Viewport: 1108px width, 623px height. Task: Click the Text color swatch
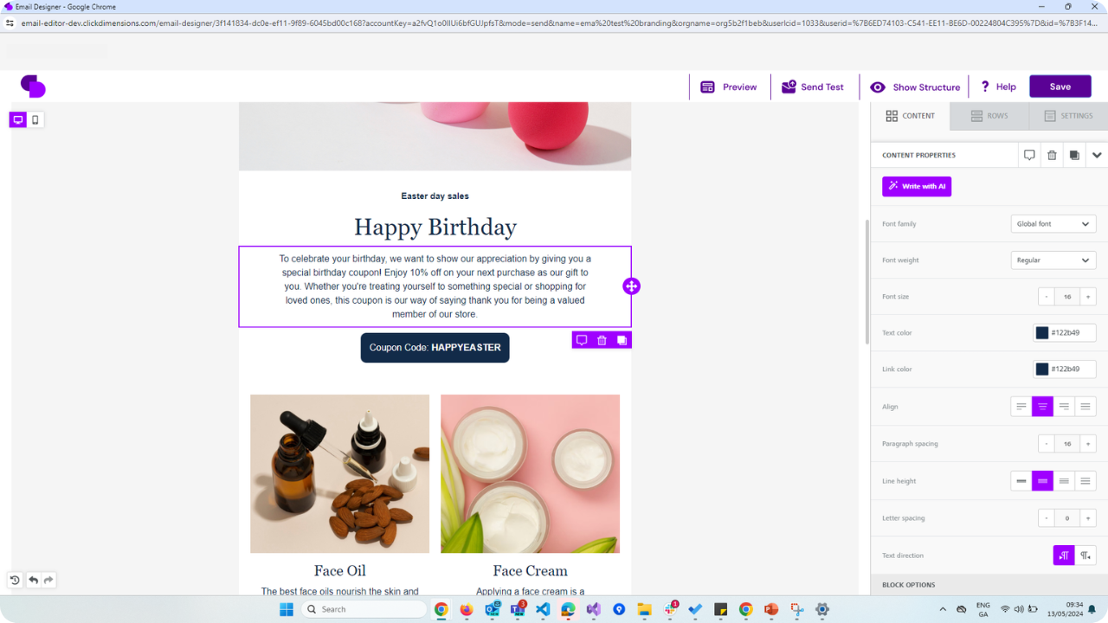(x=1042, y=333)
